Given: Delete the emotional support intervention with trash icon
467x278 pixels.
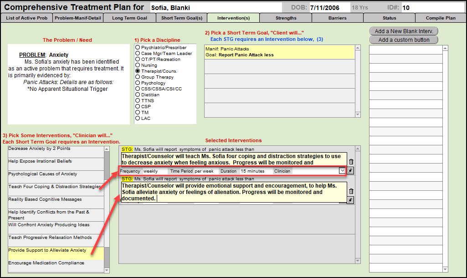Looking at the screenshot, I should (351, 191).
